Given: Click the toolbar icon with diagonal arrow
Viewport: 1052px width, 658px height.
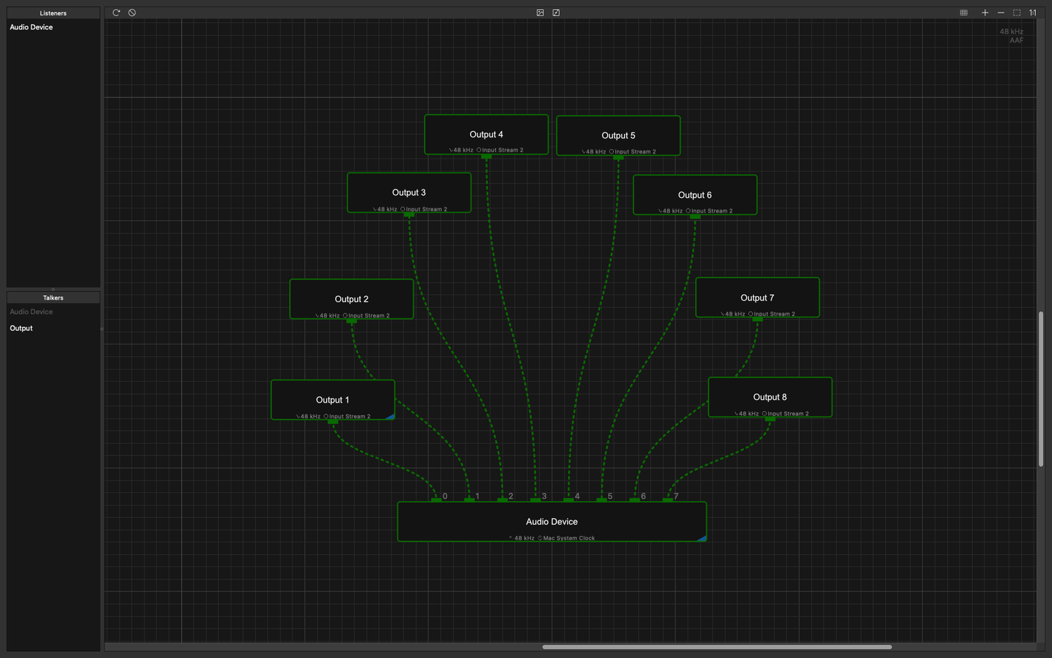Looking at the screenshot, I should tap(556, 13).
